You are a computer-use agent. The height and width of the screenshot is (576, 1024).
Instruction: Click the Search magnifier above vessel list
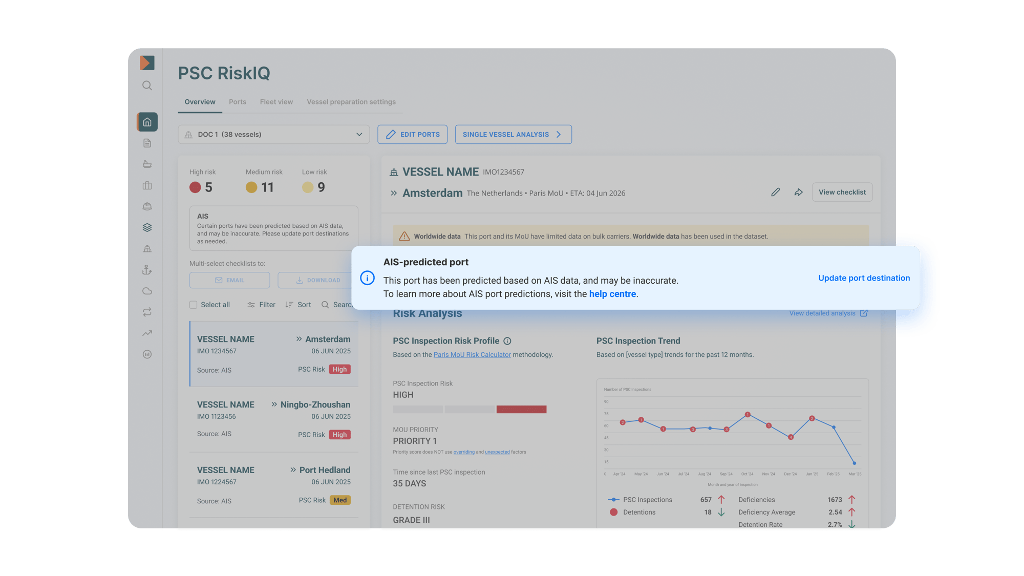pyautogui.click(x=325, y=305)
